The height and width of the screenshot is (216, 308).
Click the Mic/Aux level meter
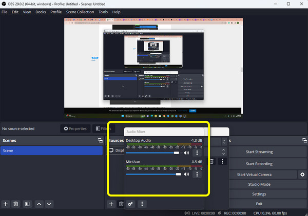[164, 166]
